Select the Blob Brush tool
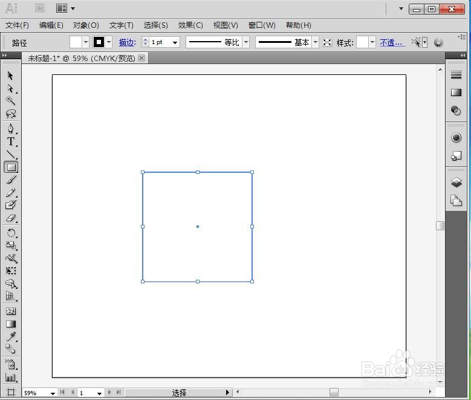This screenshot has height=400, width=471. click(x=10, y=205)
